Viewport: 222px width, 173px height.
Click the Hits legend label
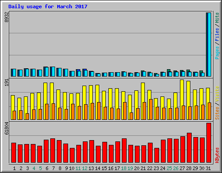tap(217, 18)
